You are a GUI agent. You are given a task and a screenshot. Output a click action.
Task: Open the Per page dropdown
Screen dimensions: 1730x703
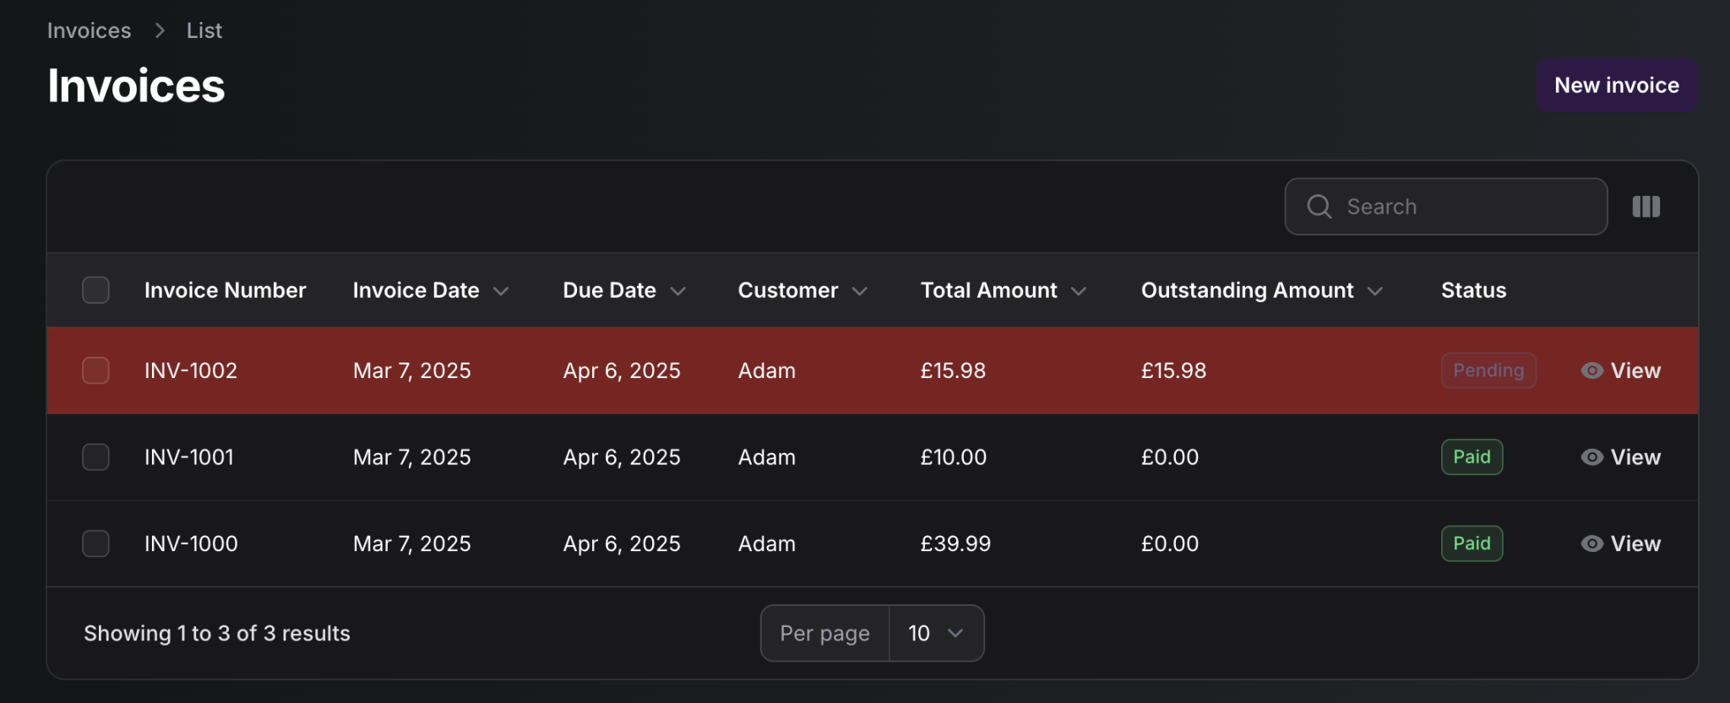935,633
